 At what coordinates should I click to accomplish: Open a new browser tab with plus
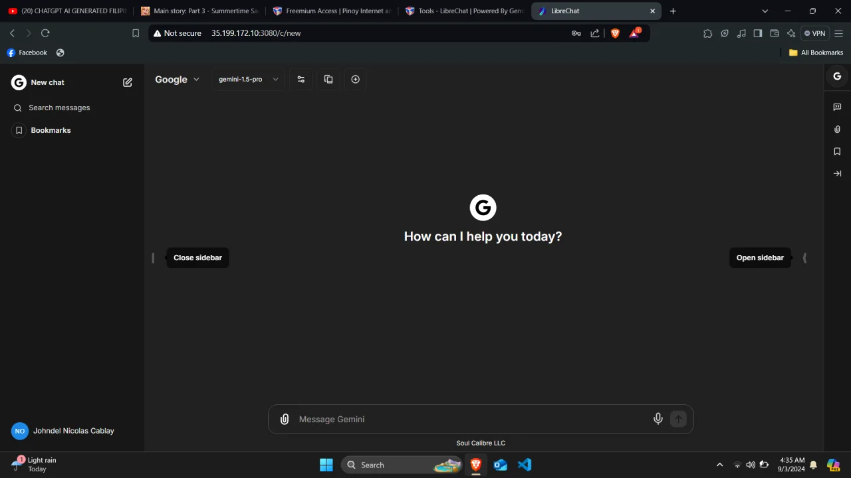pos(673,11)
